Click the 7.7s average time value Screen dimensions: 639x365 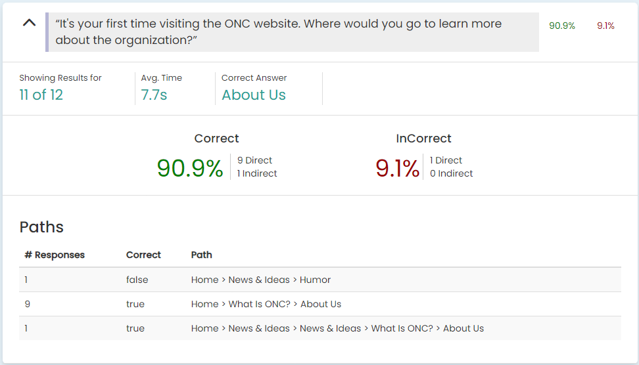click(154, 95)
